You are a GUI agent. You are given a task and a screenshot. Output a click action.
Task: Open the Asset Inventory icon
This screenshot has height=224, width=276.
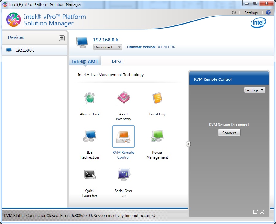123,99
